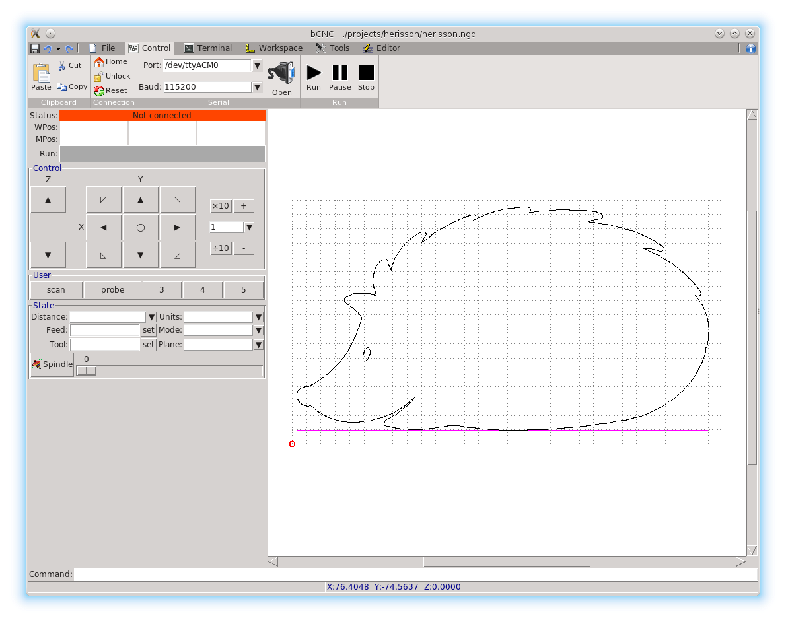Switch to the Terminal tab
786x622 pixels.
[x=207, y=48]
